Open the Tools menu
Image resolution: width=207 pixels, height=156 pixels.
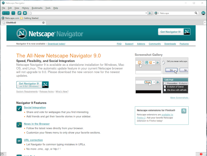click(x=48, y=8)
